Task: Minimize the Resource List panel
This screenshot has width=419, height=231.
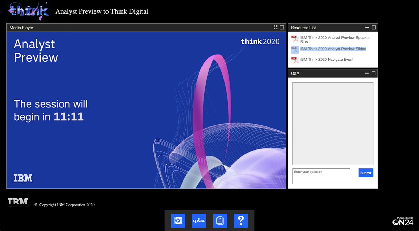Action: (367, 27)
